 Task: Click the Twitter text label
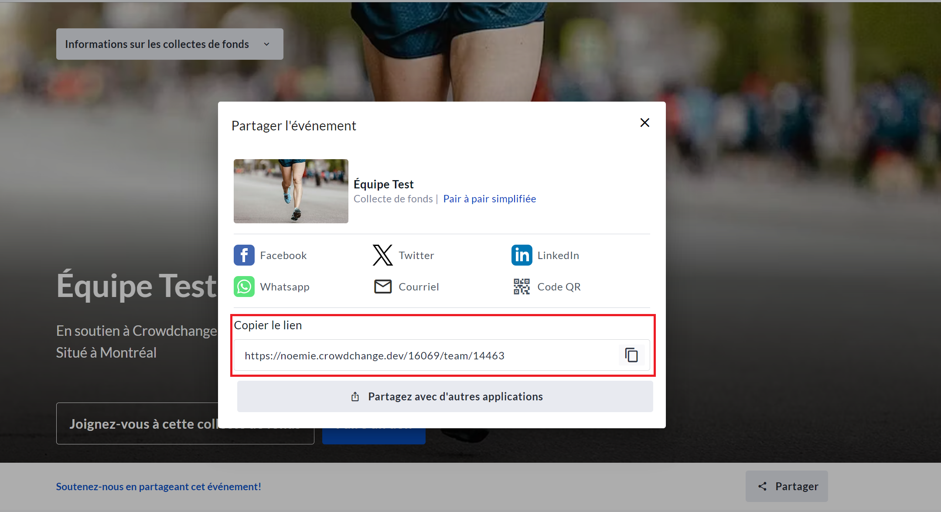tap(416, 255)
